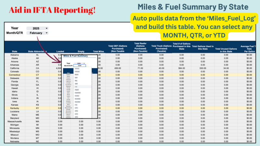This screenshot has width=260, height=146.
Task: Click the 'Total Truck (Gallons Purchased)' header
Action: [x=162, y=49]
